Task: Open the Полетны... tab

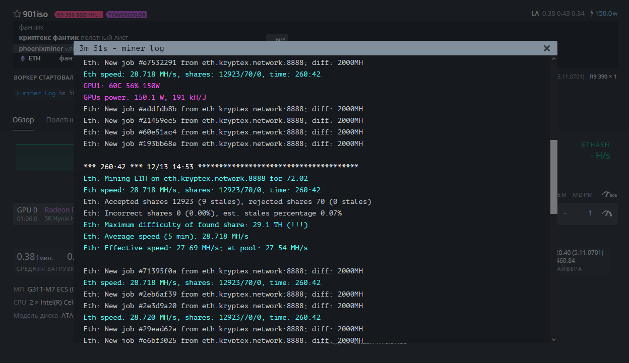Action: (60, 120)
